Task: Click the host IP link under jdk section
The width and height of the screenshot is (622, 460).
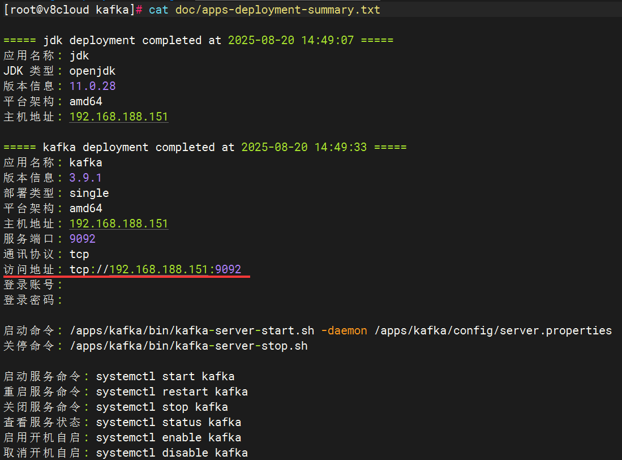Action: (x=118, y=117)
